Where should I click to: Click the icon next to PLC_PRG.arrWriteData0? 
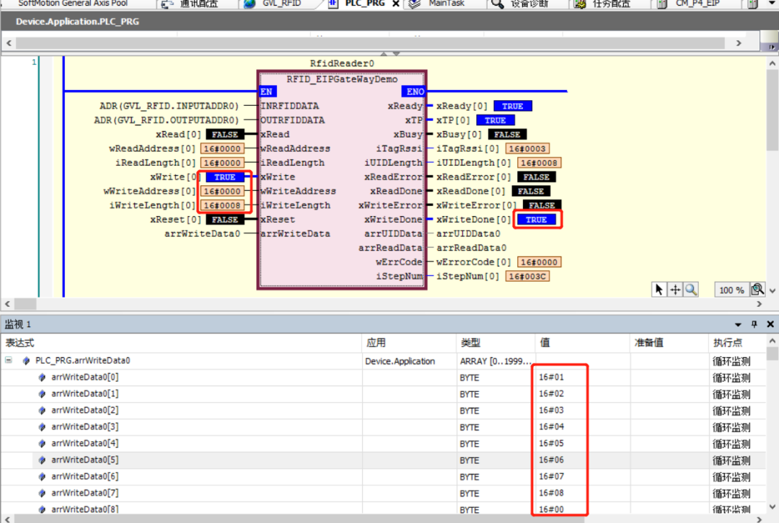(26, 361)
